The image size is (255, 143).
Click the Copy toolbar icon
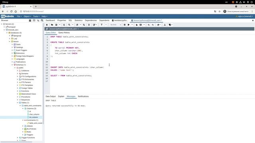[77, 25]
